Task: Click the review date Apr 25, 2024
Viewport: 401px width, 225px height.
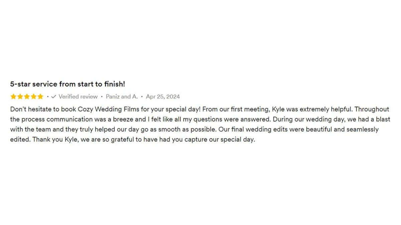Action: click(163, 97)
